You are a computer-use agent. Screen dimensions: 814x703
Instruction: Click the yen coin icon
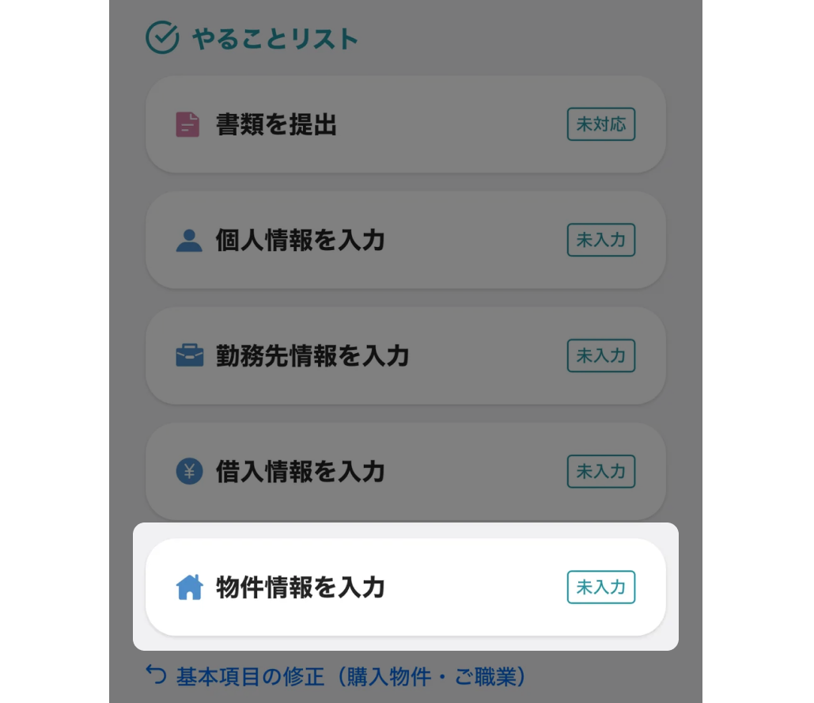[189, 472]
